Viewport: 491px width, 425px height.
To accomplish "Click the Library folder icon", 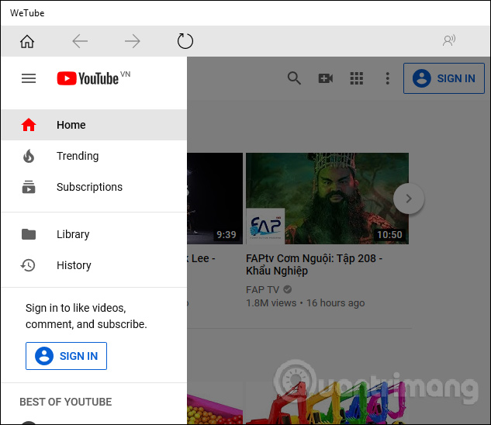I will 29,234.
